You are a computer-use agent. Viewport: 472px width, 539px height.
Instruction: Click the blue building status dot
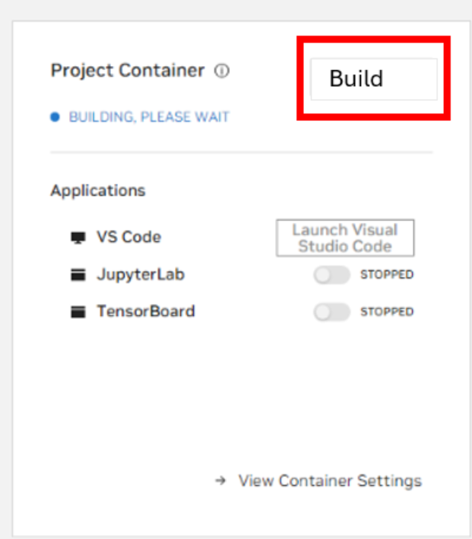(x=55, y=117)
